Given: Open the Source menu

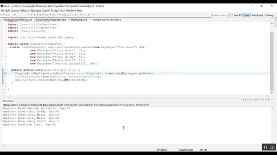Looking at the screenshot, I should (15, 10).
